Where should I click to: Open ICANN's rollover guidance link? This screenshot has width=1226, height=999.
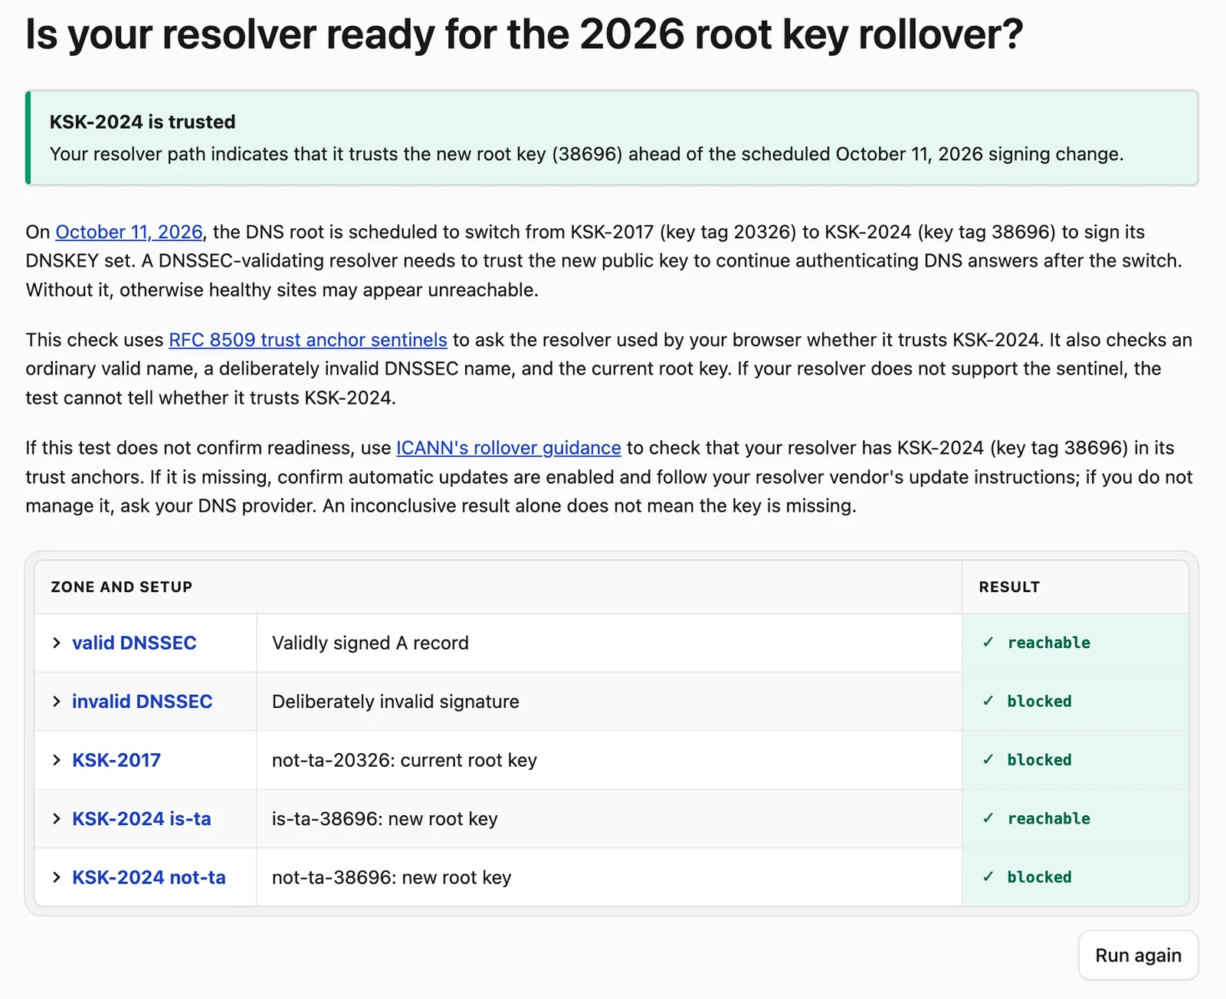pyautogui.click(x=509, y=448)
